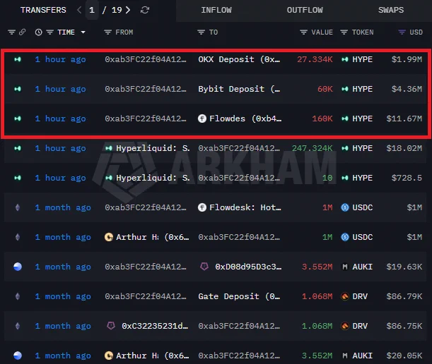432x364 pixels.
Task: Click the 160K value cell
Action: tap(322, 119)
